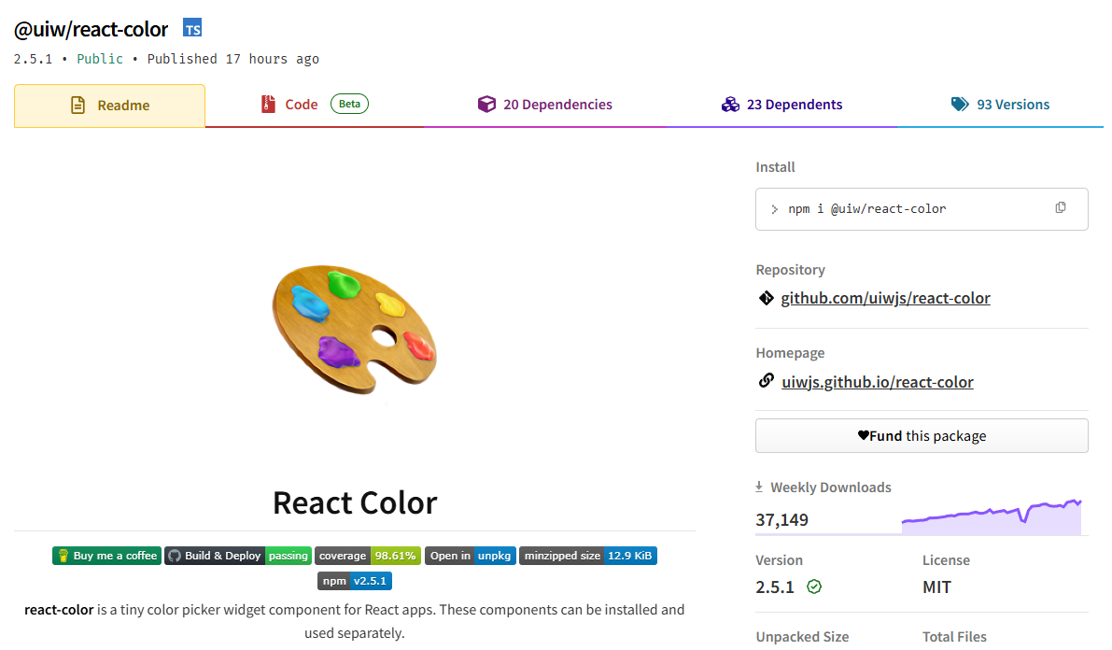Screen dimensions: 1112x650
Task: Click the Fund this package button
Action: point(922,435)
